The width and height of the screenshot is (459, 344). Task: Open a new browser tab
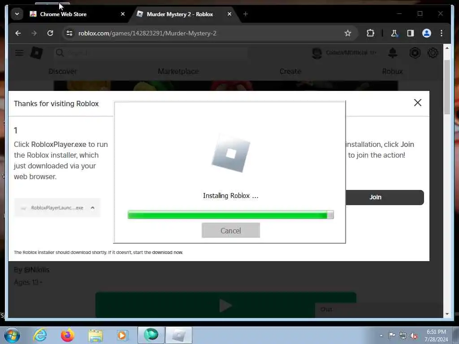pos(246,14)
